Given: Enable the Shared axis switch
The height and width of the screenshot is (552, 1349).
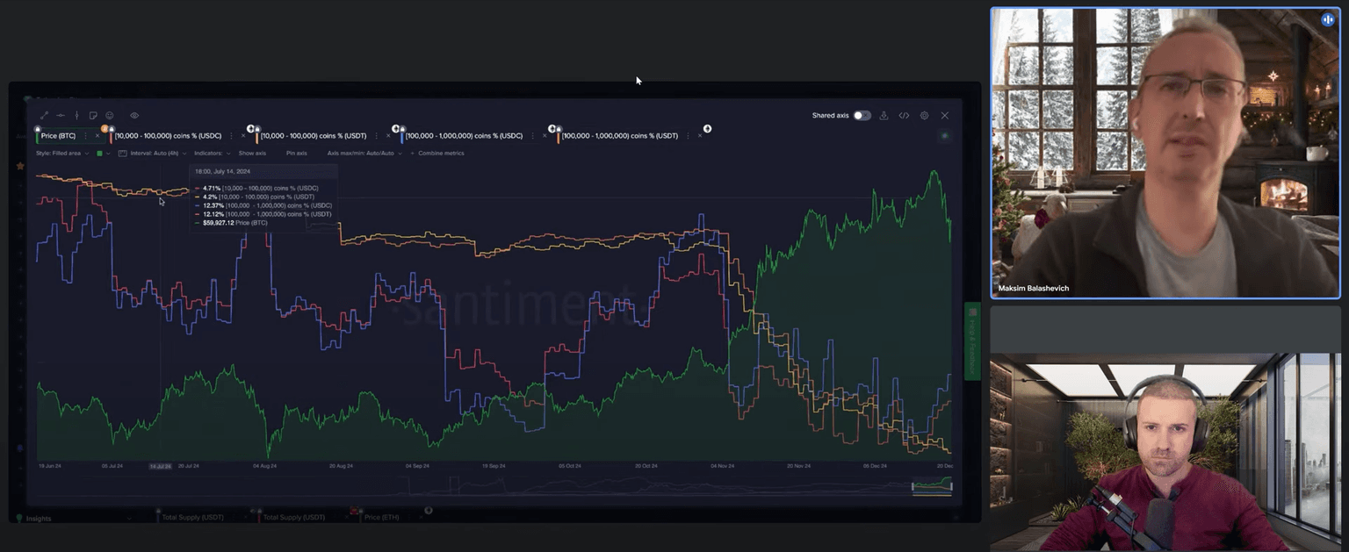Looking at the screenshot, I should coord(862,116).
